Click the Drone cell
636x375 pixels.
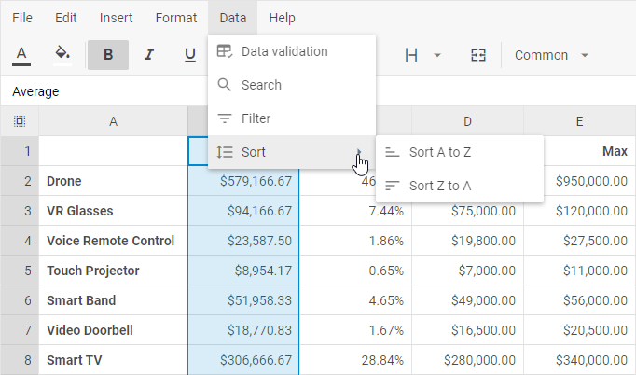click(x=113, y=181)
